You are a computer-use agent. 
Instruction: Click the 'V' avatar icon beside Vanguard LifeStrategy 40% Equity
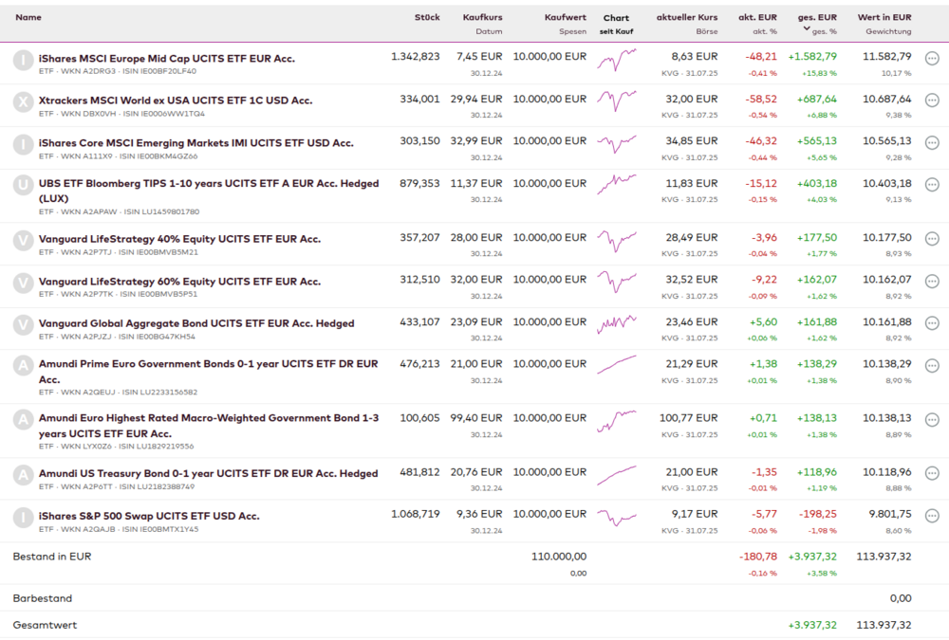pos(23,240)
